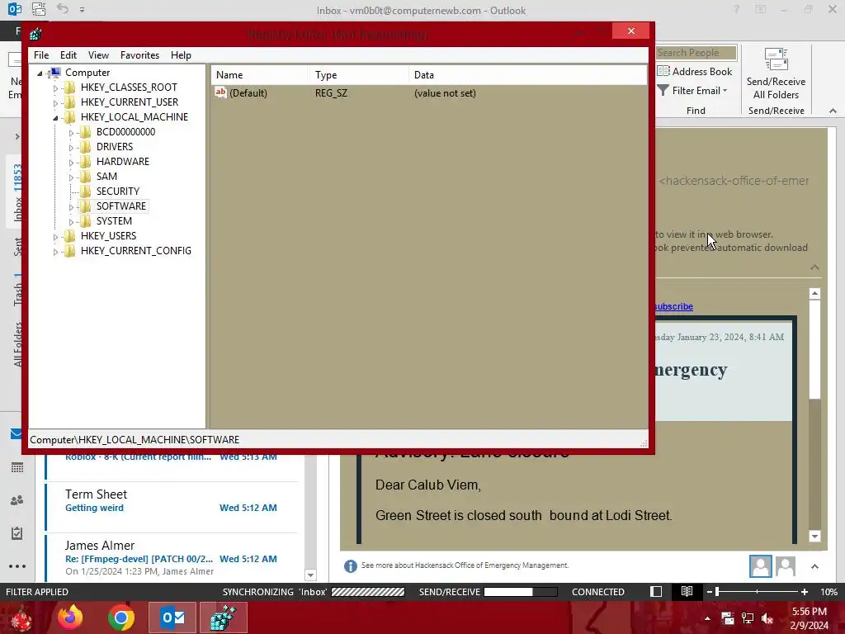Image resolution: width=845 pixels, height=634 pixels.
Task: Click the Type column header
Action: pyautogui.click(x=358, y=75)
